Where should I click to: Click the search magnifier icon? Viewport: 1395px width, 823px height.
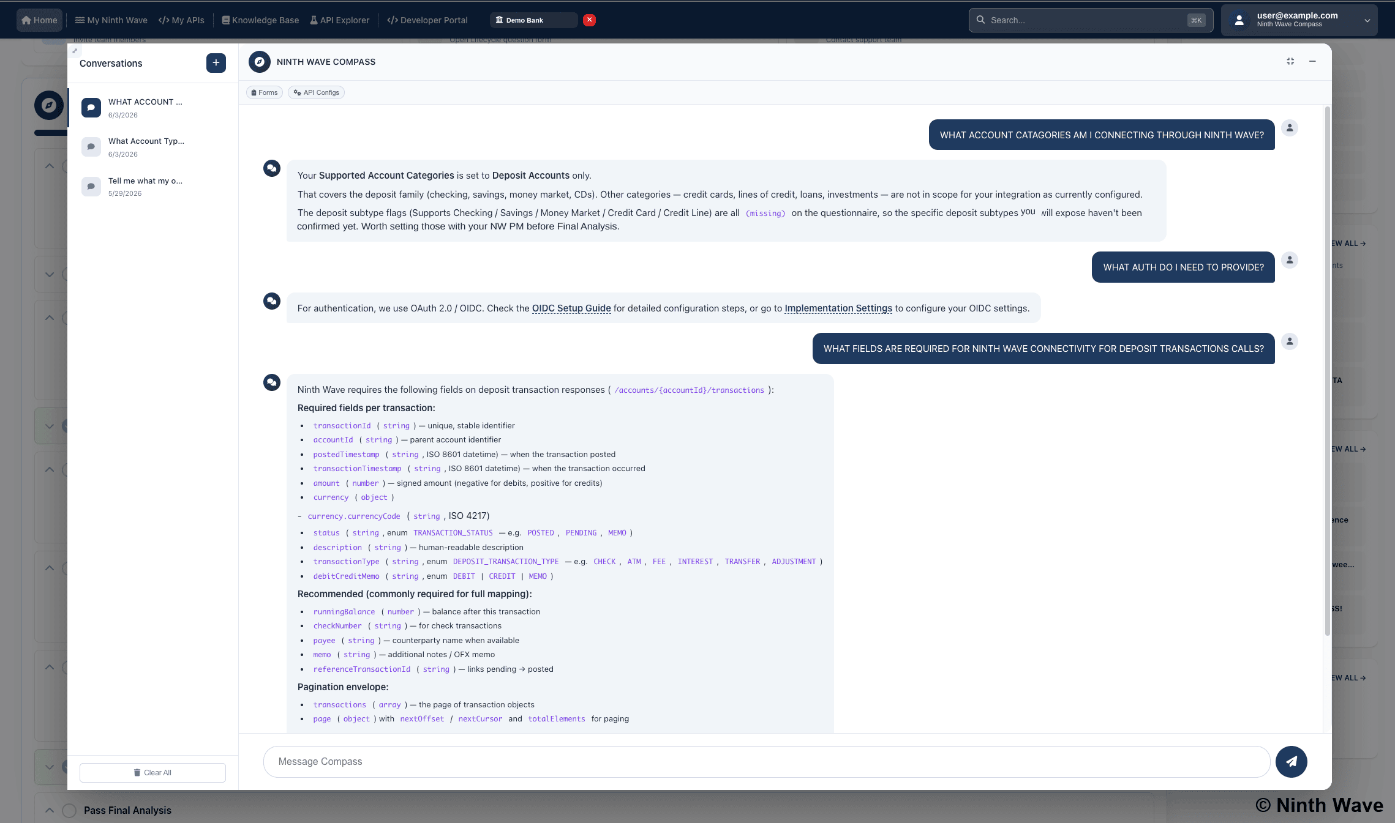(x=980, y=20)
